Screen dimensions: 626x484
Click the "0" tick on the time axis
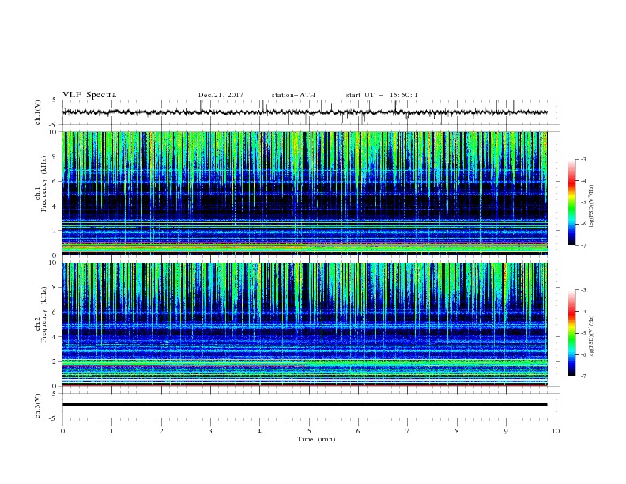(62, 431)
